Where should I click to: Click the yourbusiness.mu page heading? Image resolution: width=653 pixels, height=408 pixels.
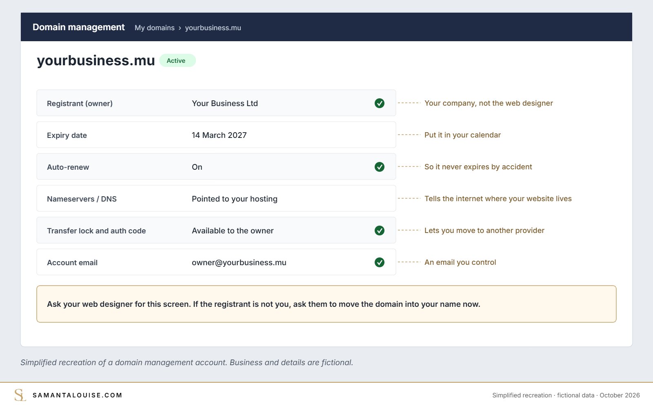click(x=96, y=60)
